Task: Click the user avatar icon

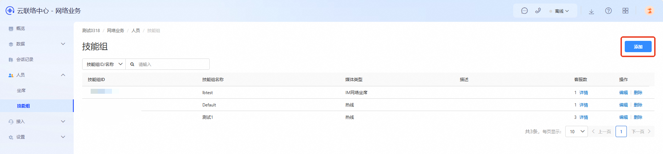Action: [x=649, y=11]
